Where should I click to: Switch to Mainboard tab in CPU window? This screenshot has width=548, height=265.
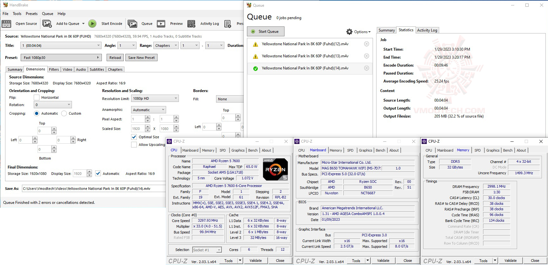click(x=190, y=150)
